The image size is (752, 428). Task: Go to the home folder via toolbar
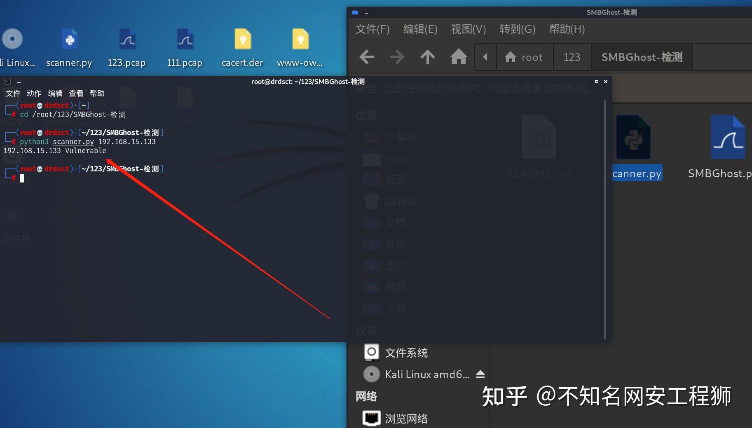[x=458, y=57]
